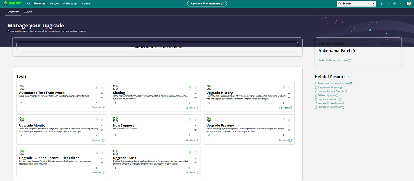Click the Upgrade Management title pill
The width and height of the screenshot is (414, 181).
(207, 4)
